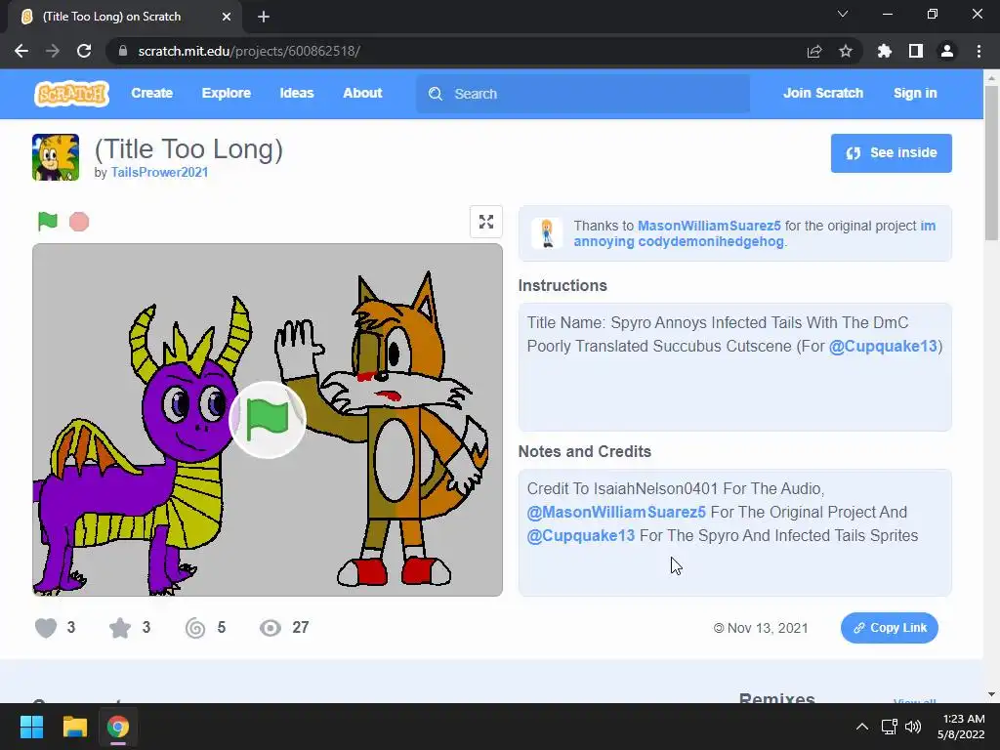1000x750 pixels.
Task: Click the magnifier search icon
Action: (x=436, y=94)
